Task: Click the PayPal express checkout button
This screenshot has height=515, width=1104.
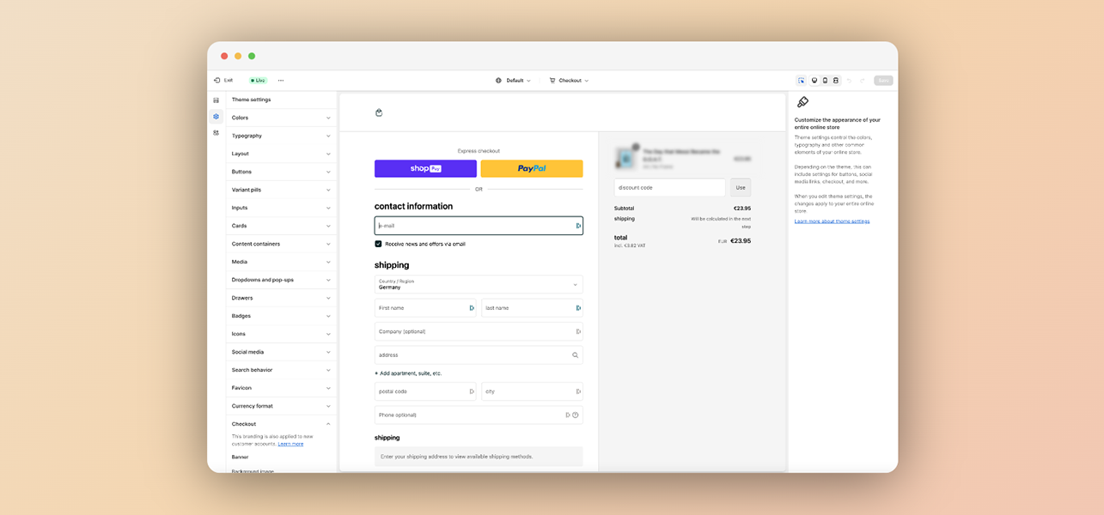Action: (532, 168)
